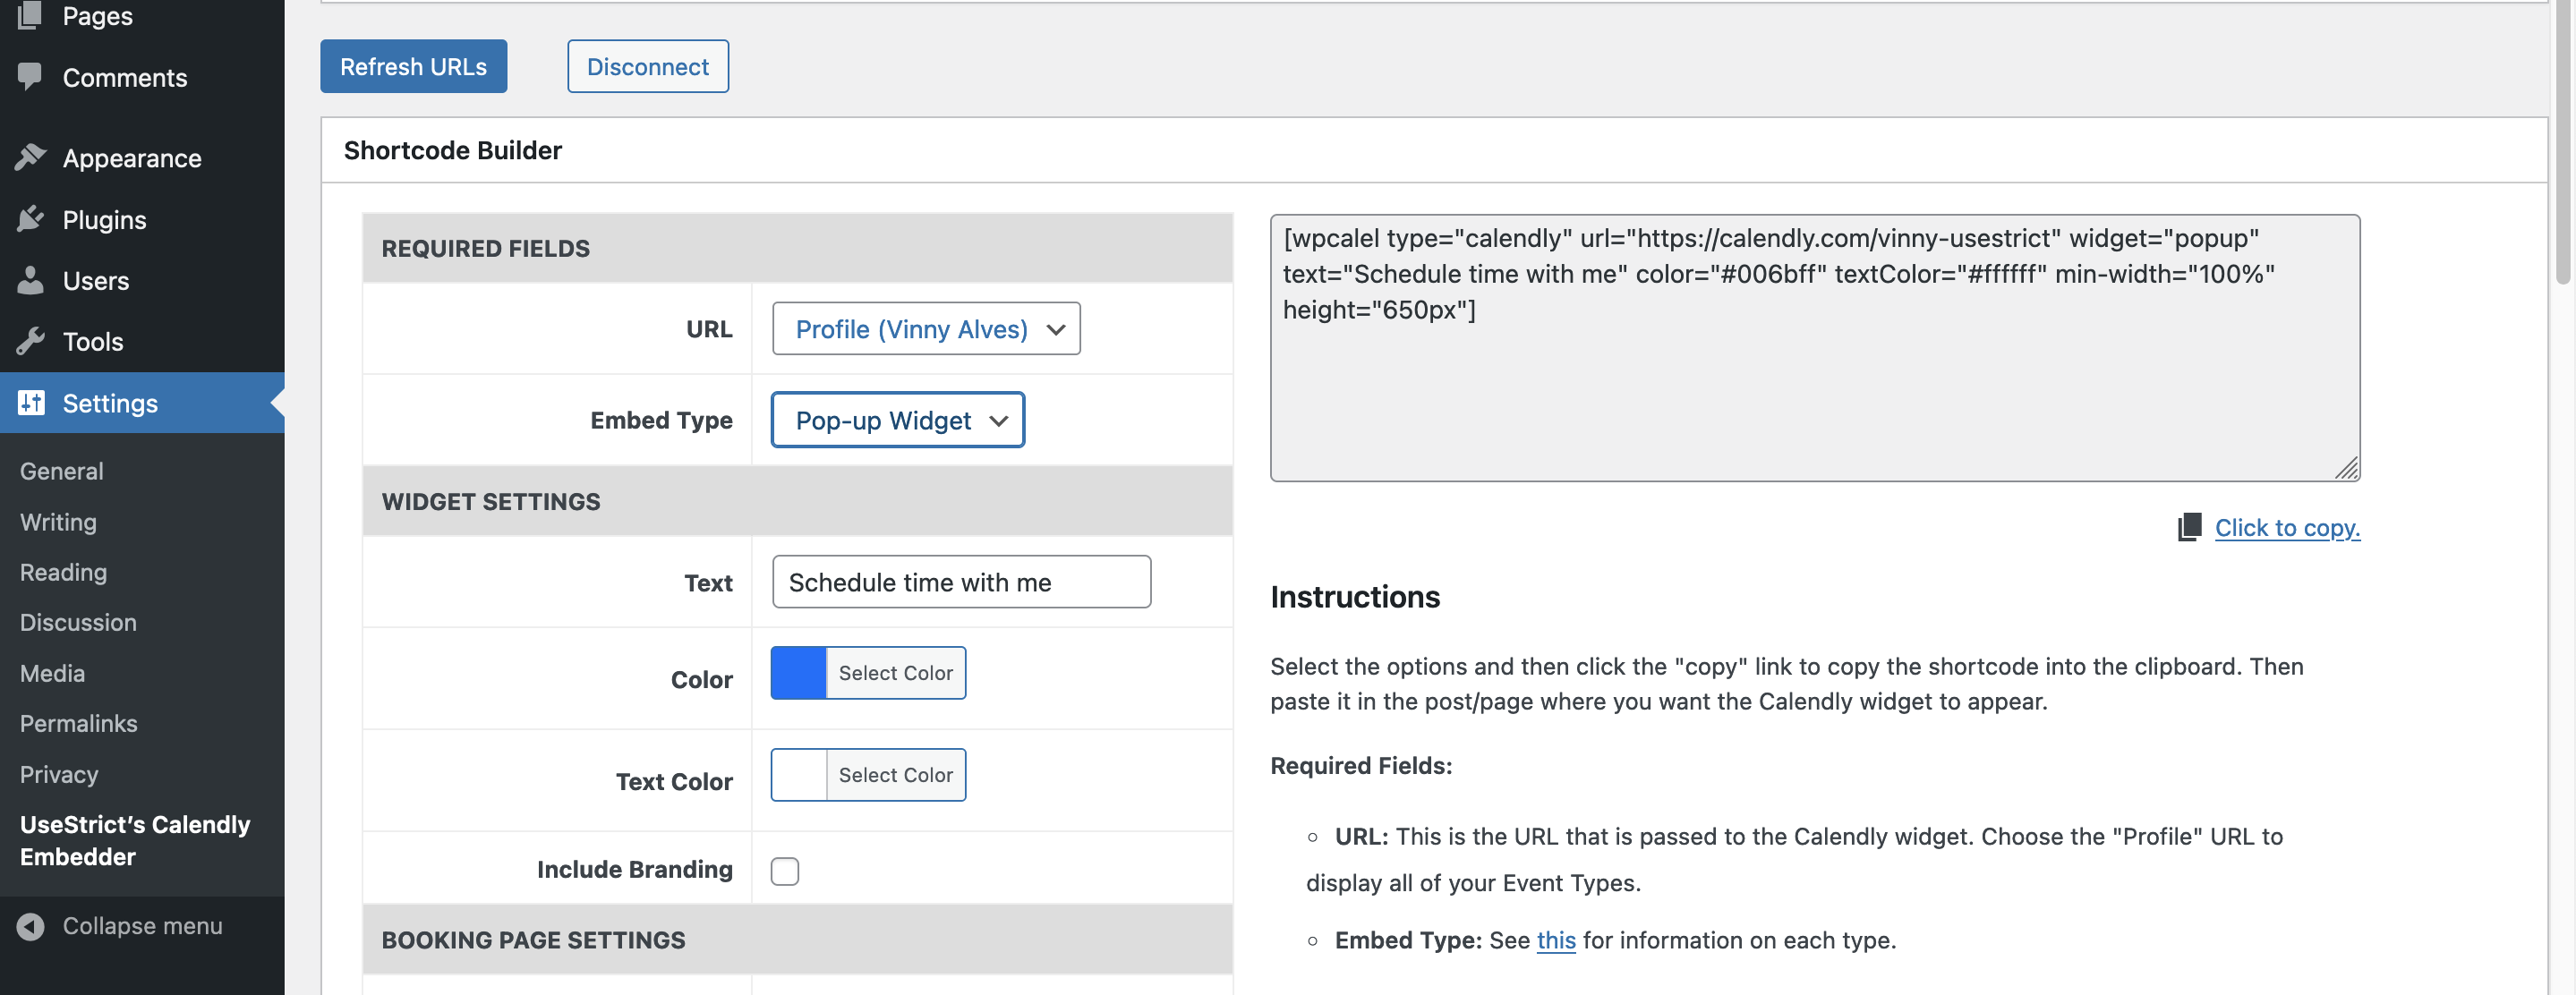
Task: Edit the Schedule time with me text field
Action: 960,581
